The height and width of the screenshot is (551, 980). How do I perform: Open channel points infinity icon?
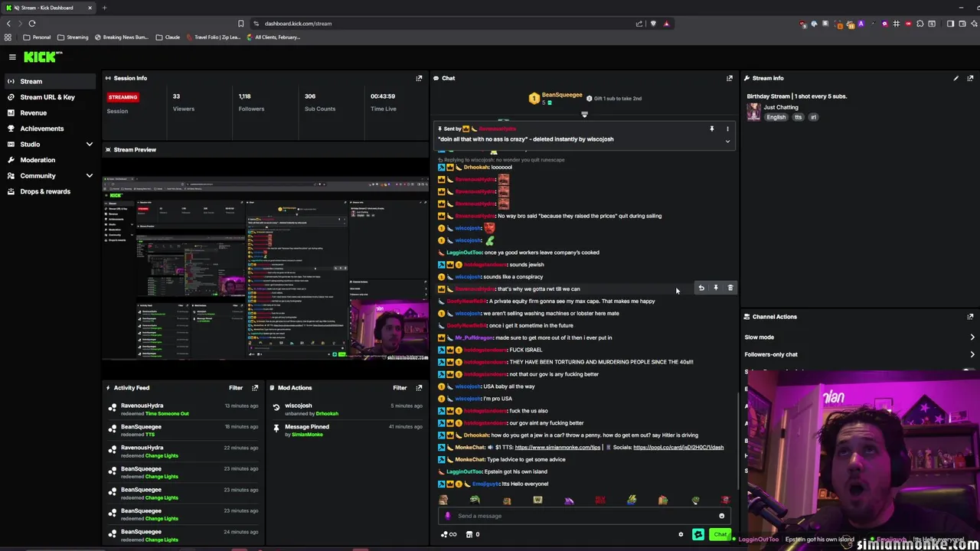pos(449,534)
